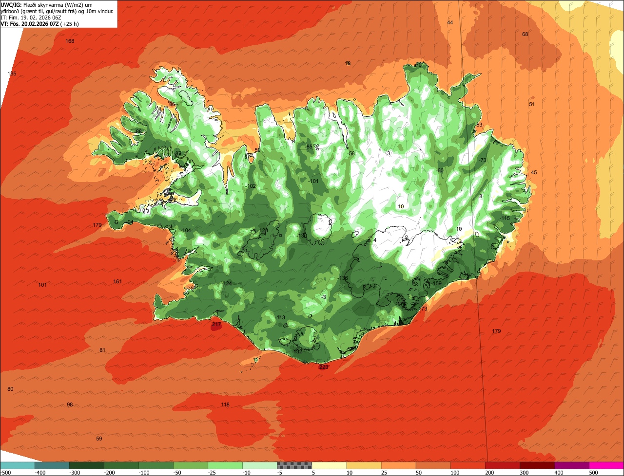624x476 pixels.
Task: Click the value -136 in south-central Iceland
Action: [343, 278]
